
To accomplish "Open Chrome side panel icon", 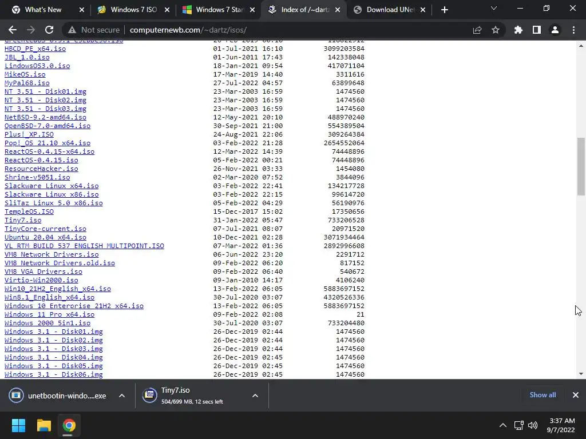I will click(537, 30).
